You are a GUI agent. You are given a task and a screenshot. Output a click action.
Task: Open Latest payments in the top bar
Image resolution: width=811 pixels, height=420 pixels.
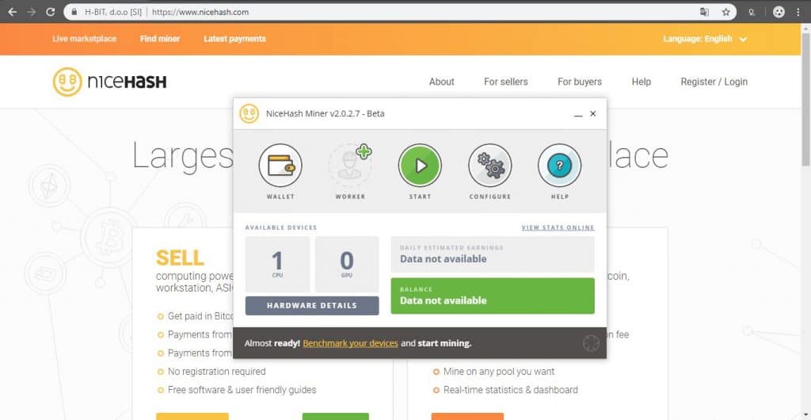click(x=234, y=39)
